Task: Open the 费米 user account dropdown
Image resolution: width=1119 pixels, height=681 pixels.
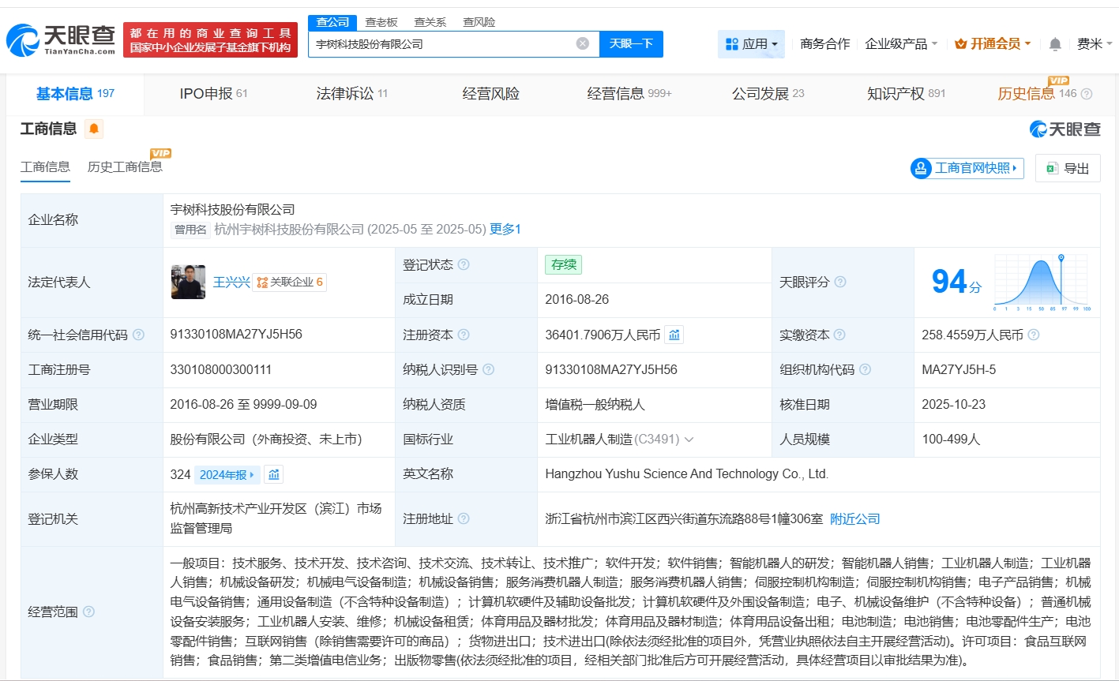Action: click(x=1095, y=44)
